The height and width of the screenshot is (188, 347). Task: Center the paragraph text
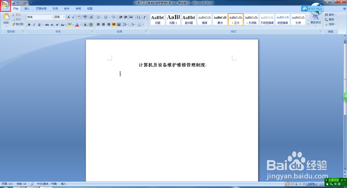click(x=103, y=25)
